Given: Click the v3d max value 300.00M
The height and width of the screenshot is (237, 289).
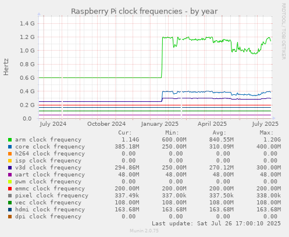Looking at the screenshot, I should pos(269,168).
